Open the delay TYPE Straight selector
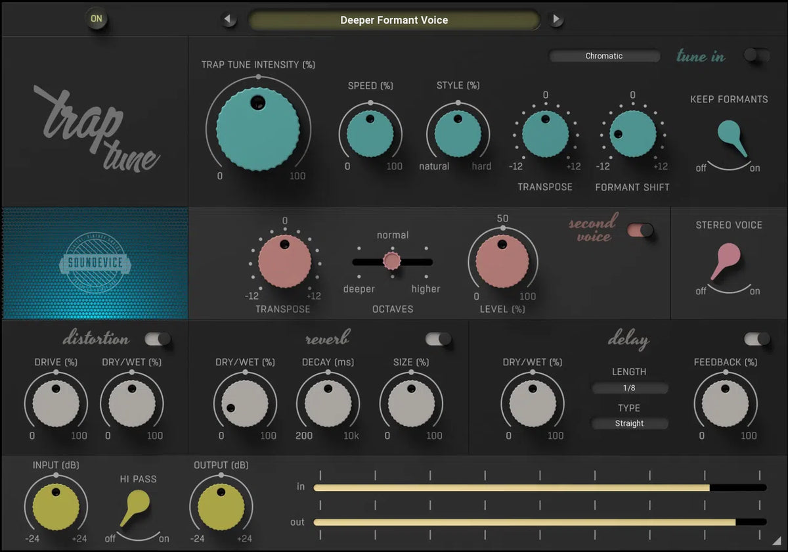The image size is (788, 552). (x=629, y=423)
